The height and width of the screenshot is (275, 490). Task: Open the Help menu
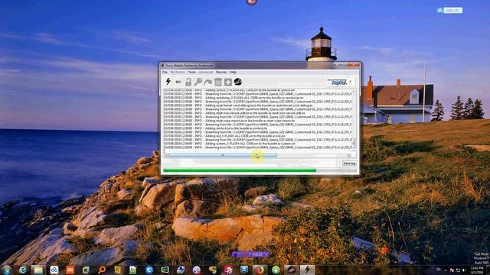tap(233, 72)
